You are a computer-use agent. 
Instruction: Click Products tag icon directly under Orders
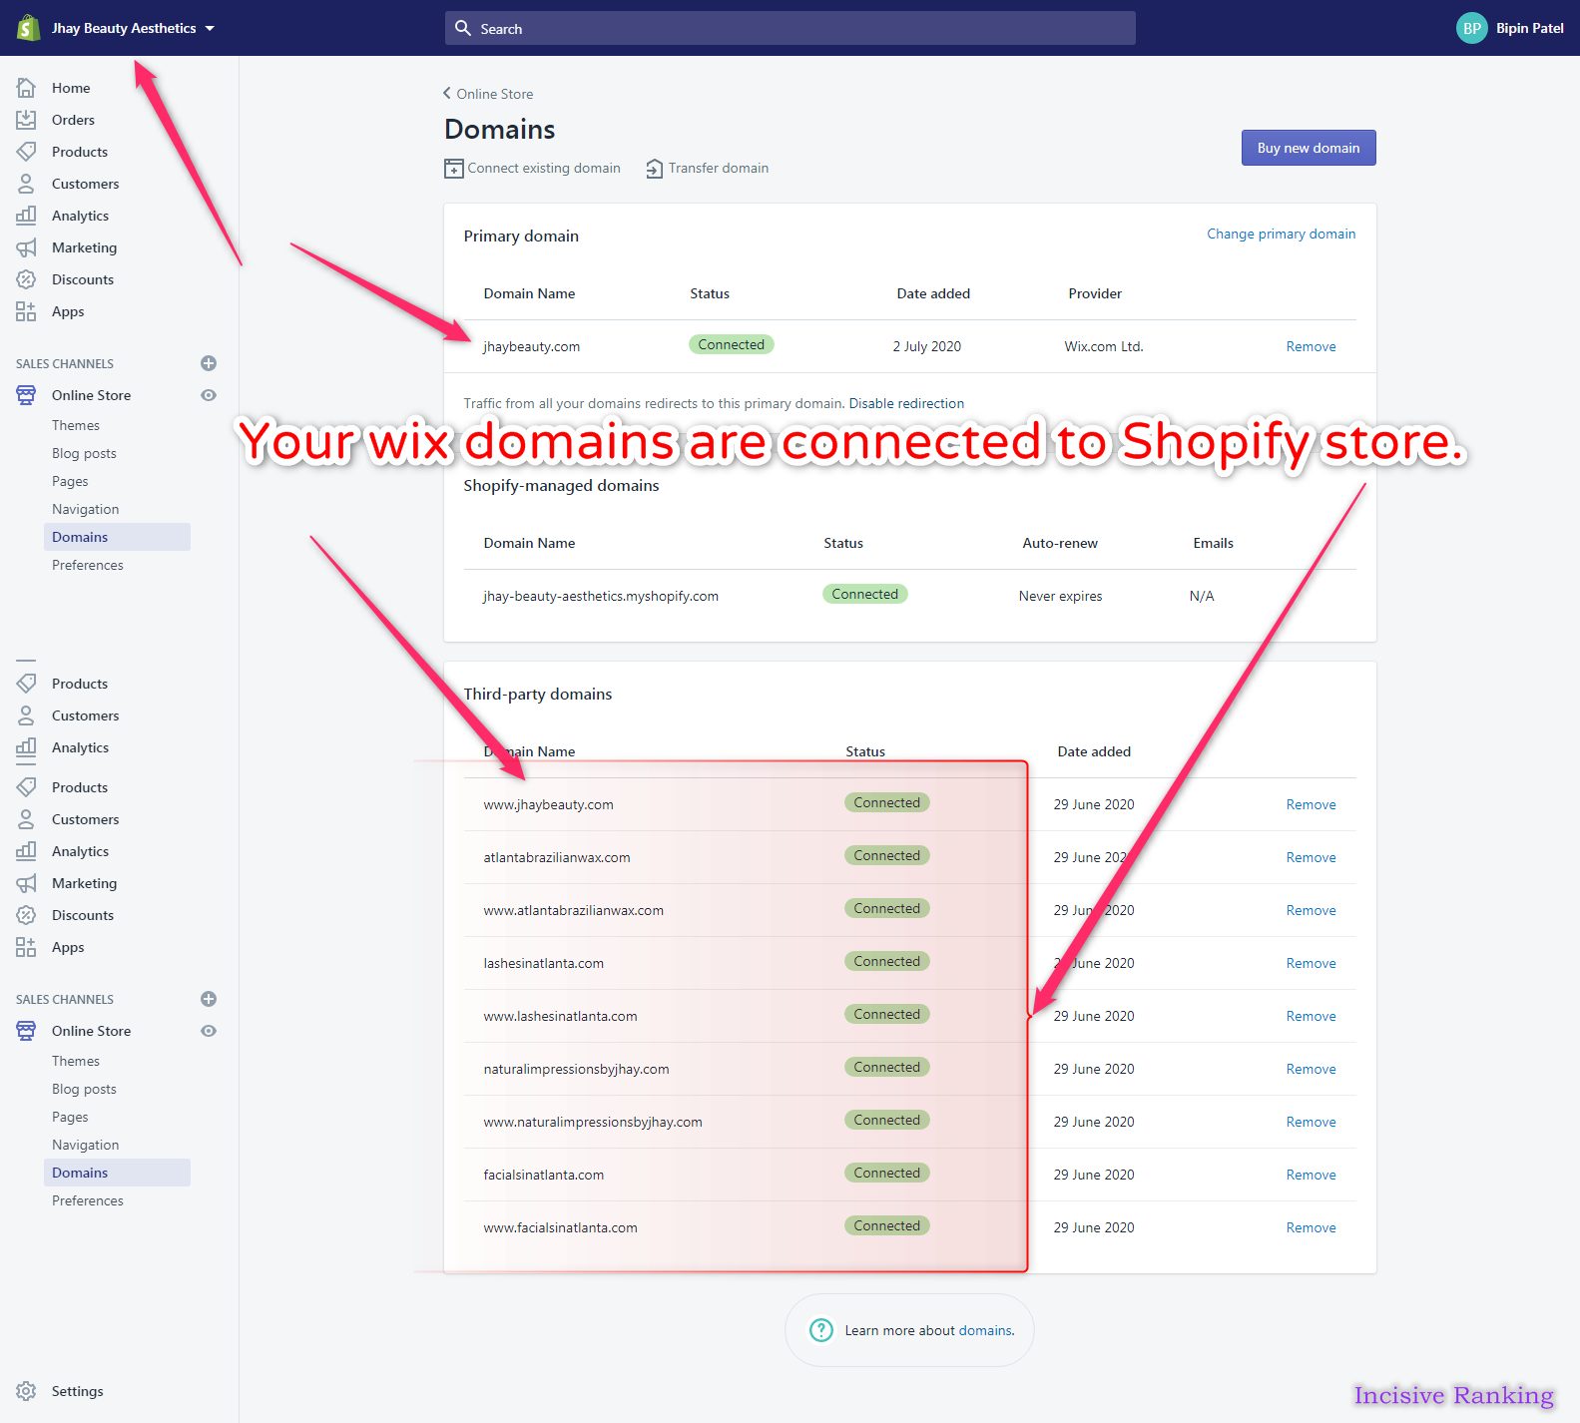click(27, 152)
